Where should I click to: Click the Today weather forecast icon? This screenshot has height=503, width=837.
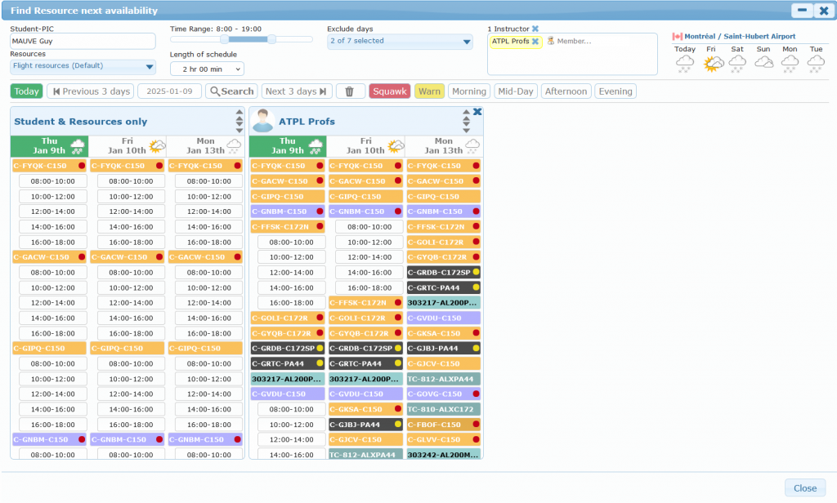(685, 63)
